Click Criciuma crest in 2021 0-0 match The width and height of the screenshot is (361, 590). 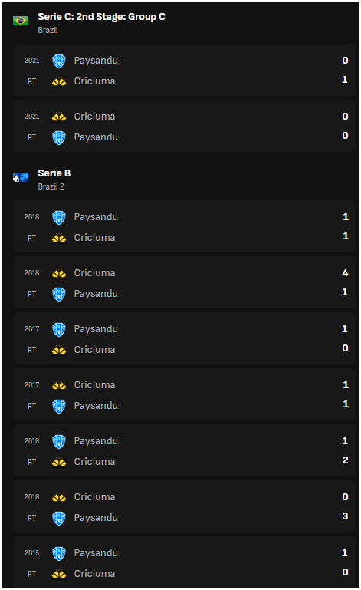click(59, 117)
